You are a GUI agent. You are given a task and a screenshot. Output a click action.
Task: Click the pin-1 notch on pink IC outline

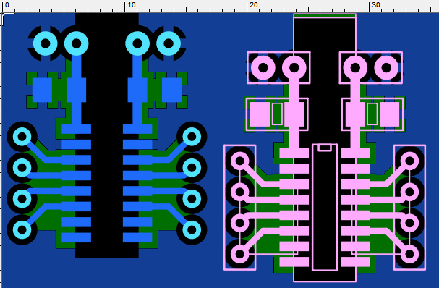pyautogui.click(x=325, y=148)
